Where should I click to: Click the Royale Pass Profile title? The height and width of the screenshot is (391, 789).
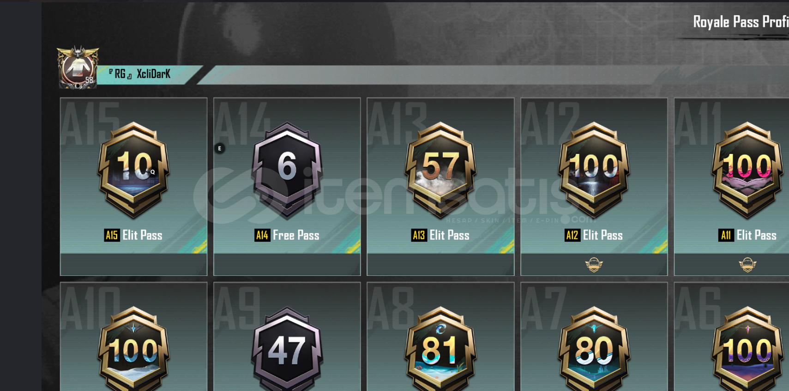[x=741, y=22]
